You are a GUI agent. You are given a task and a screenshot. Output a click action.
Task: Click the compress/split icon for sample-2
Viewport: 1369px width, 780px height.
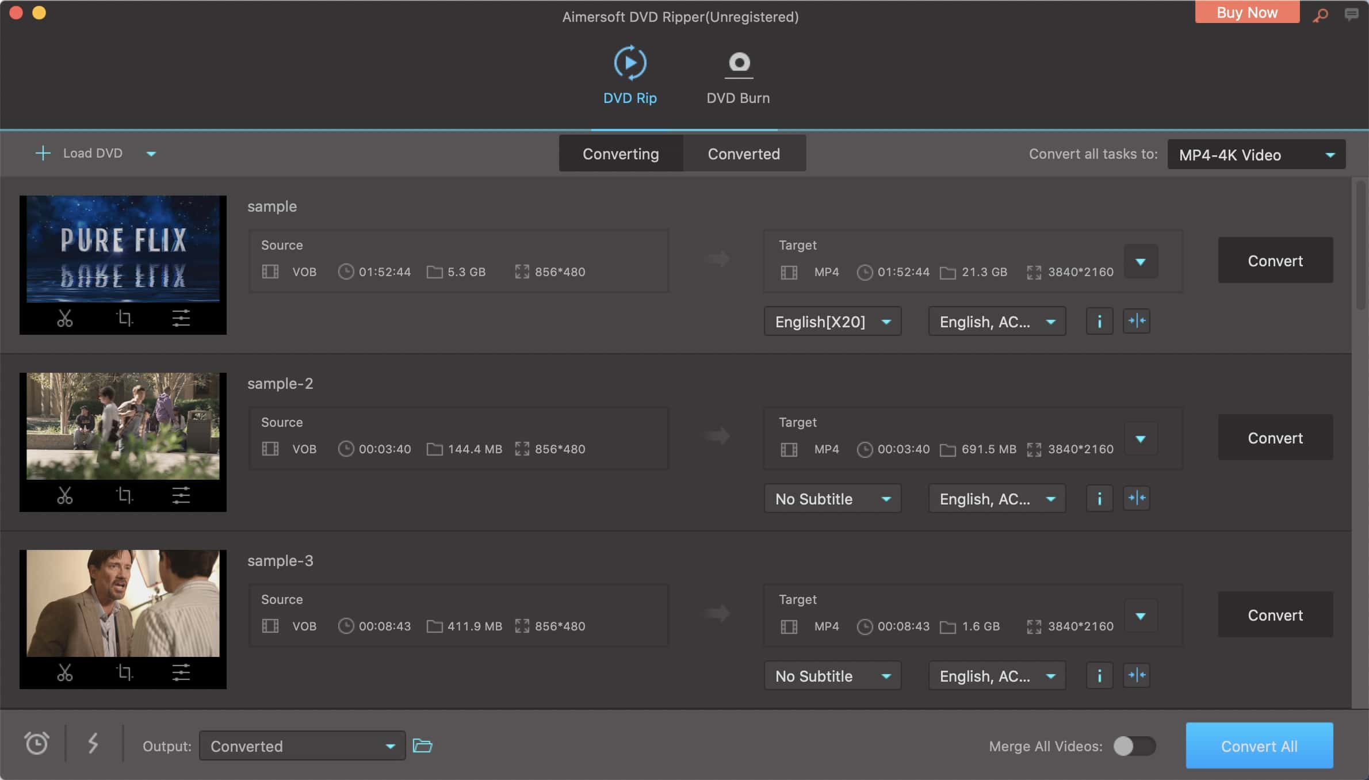tap(1137, 498)
